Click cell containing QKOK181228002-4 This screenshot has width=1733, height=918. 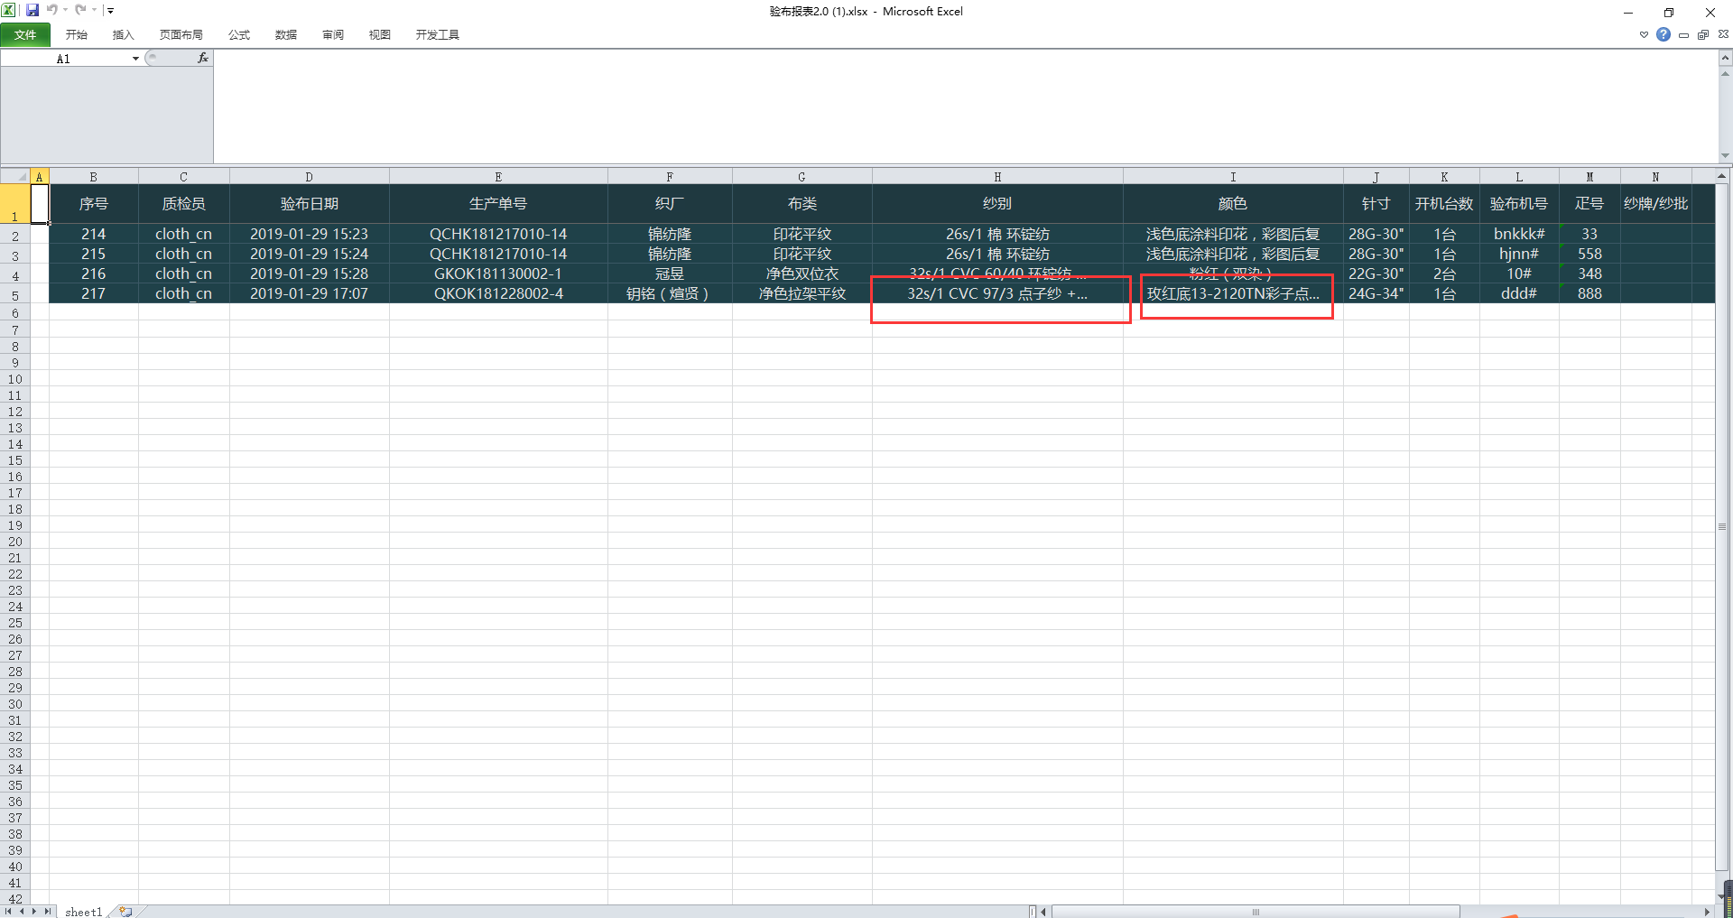point(498,293)
